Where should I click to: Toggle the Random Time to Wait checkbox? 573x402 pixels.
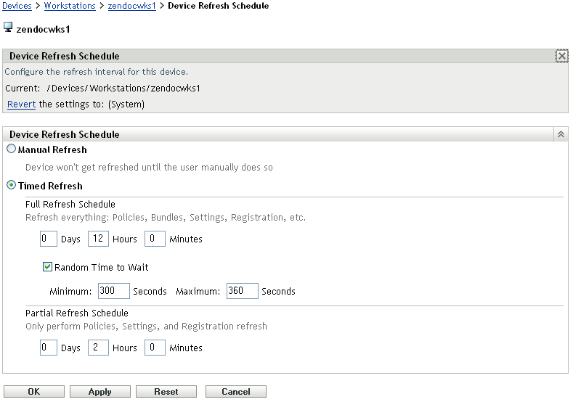[48, 267]
